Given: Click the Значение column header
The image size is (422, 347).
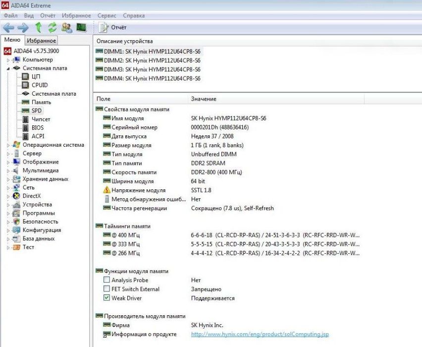Looking at the screenshot, I should tap(276, 99).
